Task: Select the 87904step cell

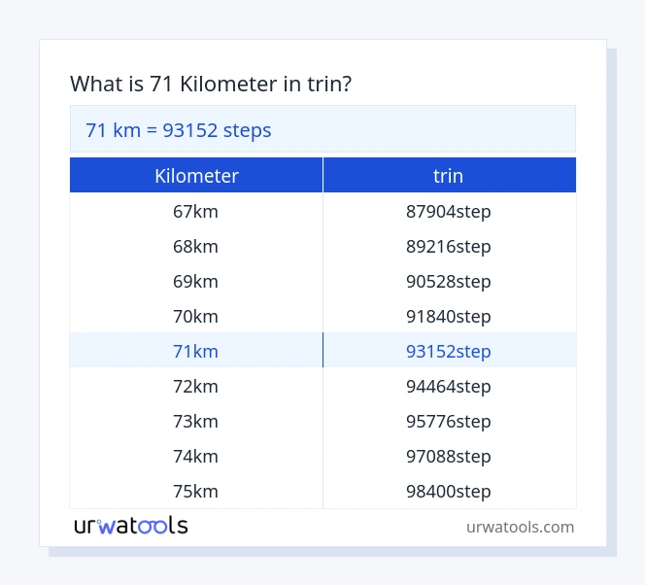Action: [448, 211]
